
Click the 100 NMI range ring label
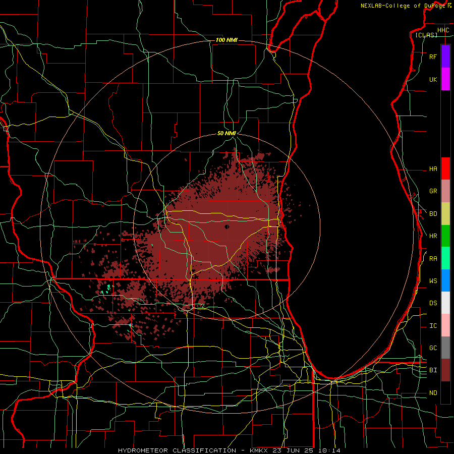click(226, 40)
